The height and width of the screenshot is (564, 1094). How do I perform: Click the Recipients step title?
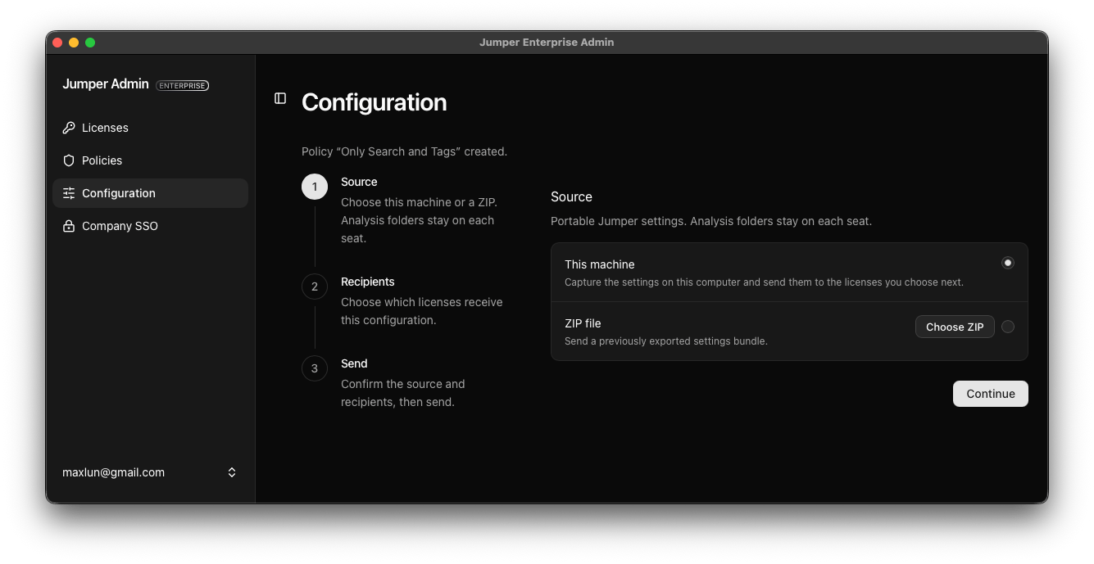(368, 282)
